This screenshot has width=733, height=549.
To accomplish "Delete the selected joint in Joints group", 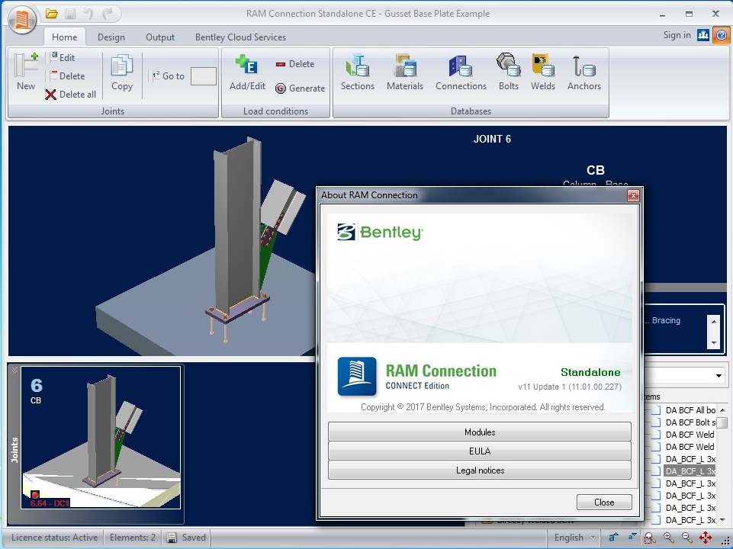I will (x=66, y=75).
